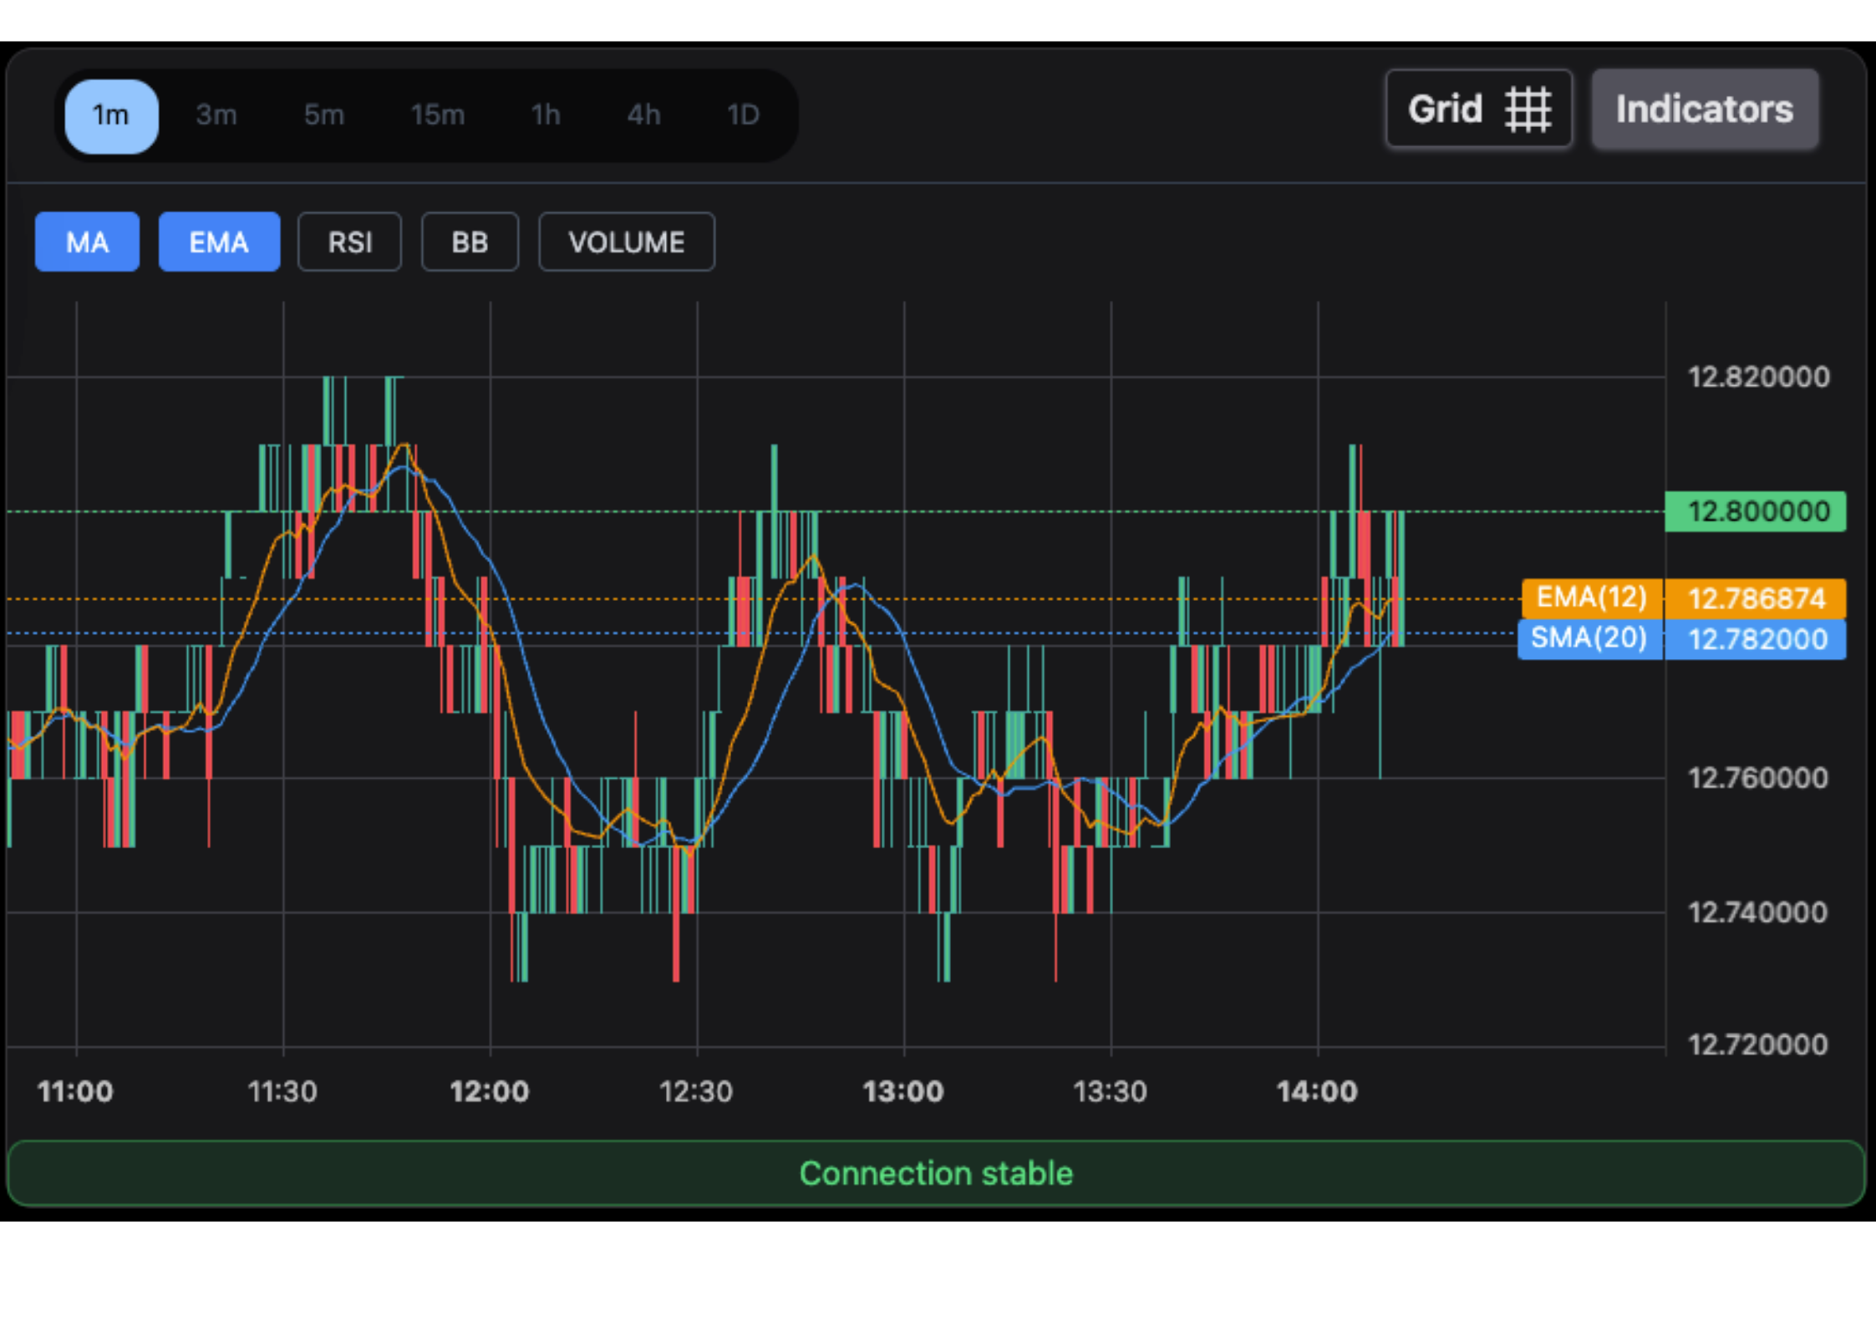Click the blue SMA(20) label
The image size is (1876, 1326).
tap(1589, 639)
